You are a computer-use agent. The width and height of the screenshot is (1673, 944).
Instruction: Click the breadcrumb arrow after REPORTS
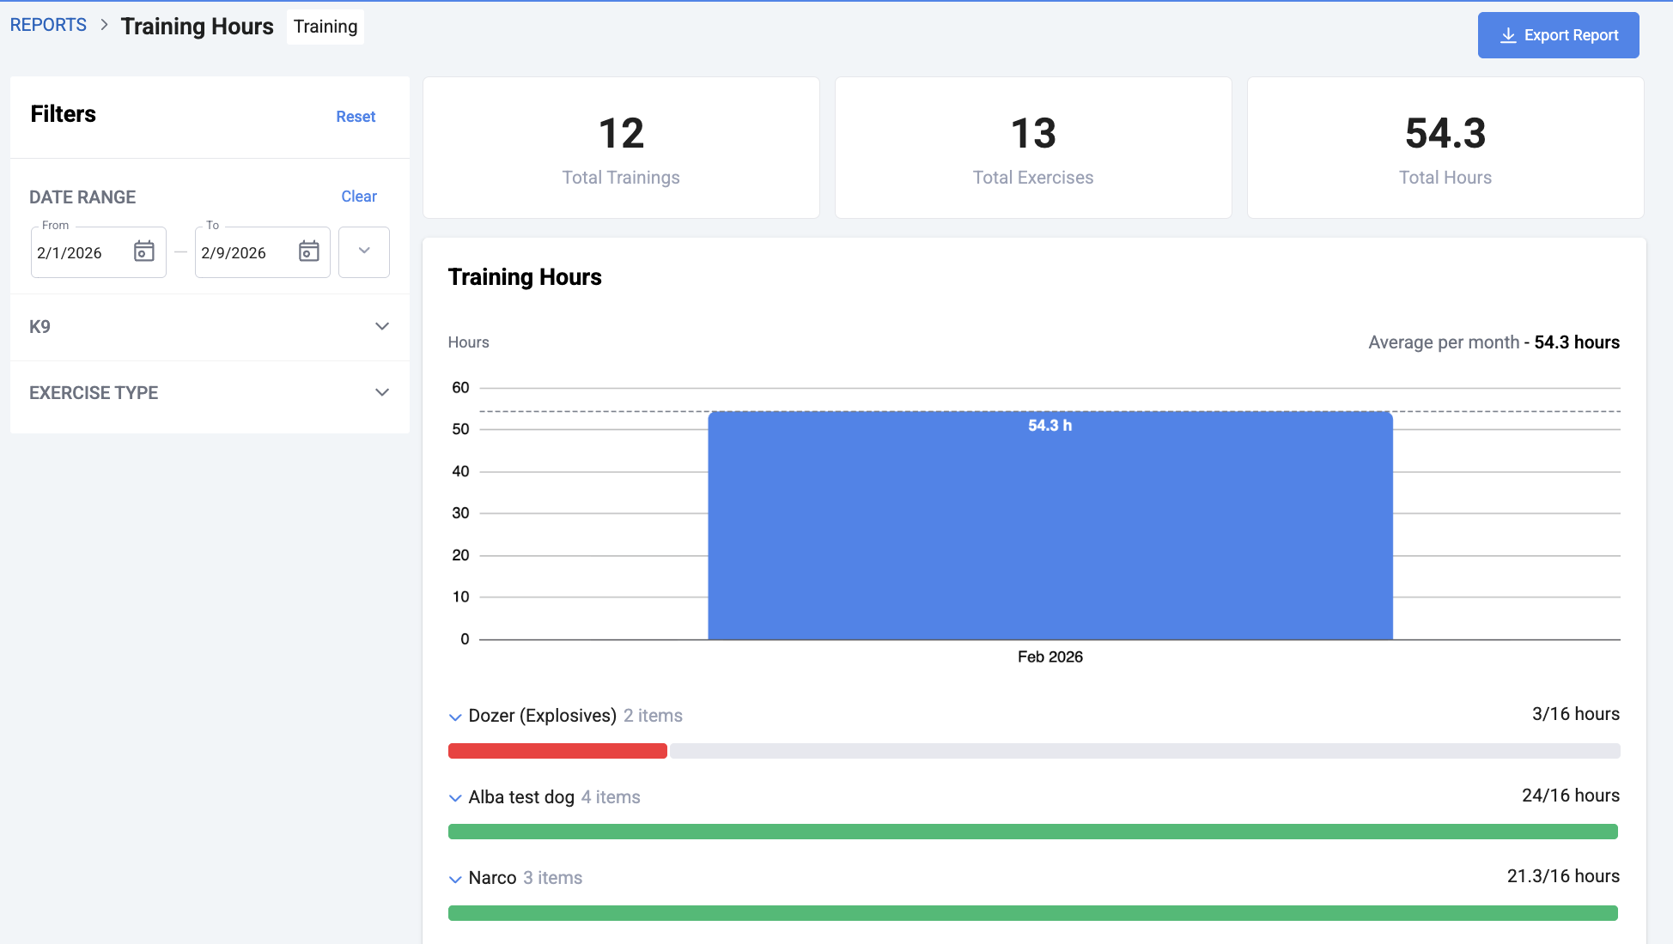104,25
